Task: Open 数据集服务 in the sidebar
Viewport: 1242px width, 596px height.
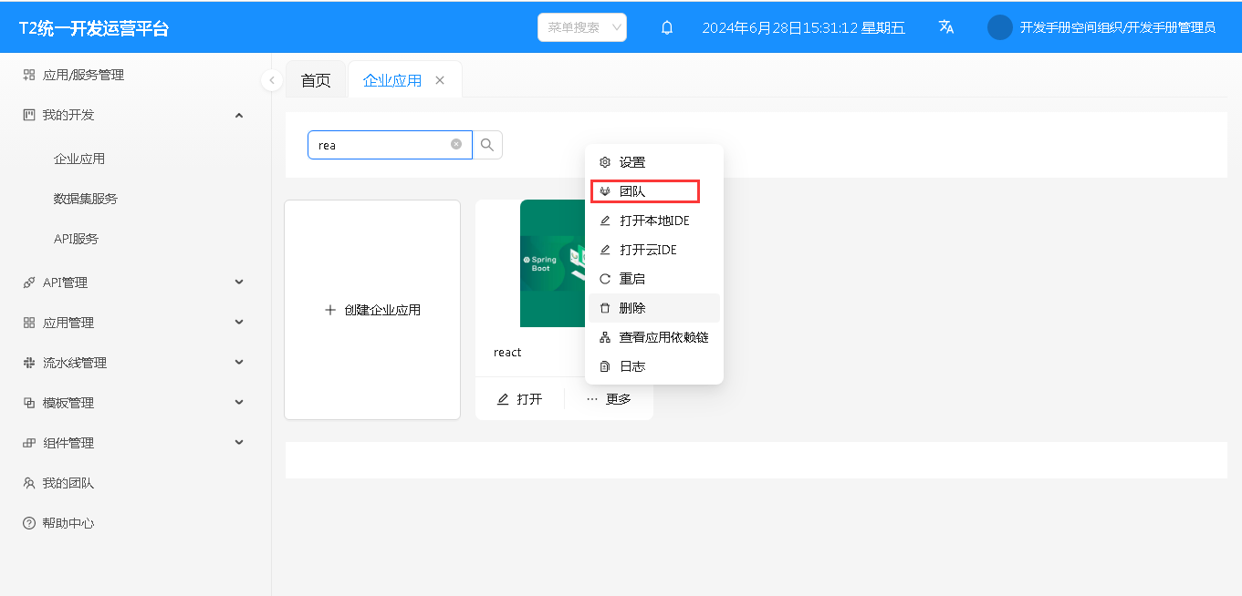Action: click(86, 199)
